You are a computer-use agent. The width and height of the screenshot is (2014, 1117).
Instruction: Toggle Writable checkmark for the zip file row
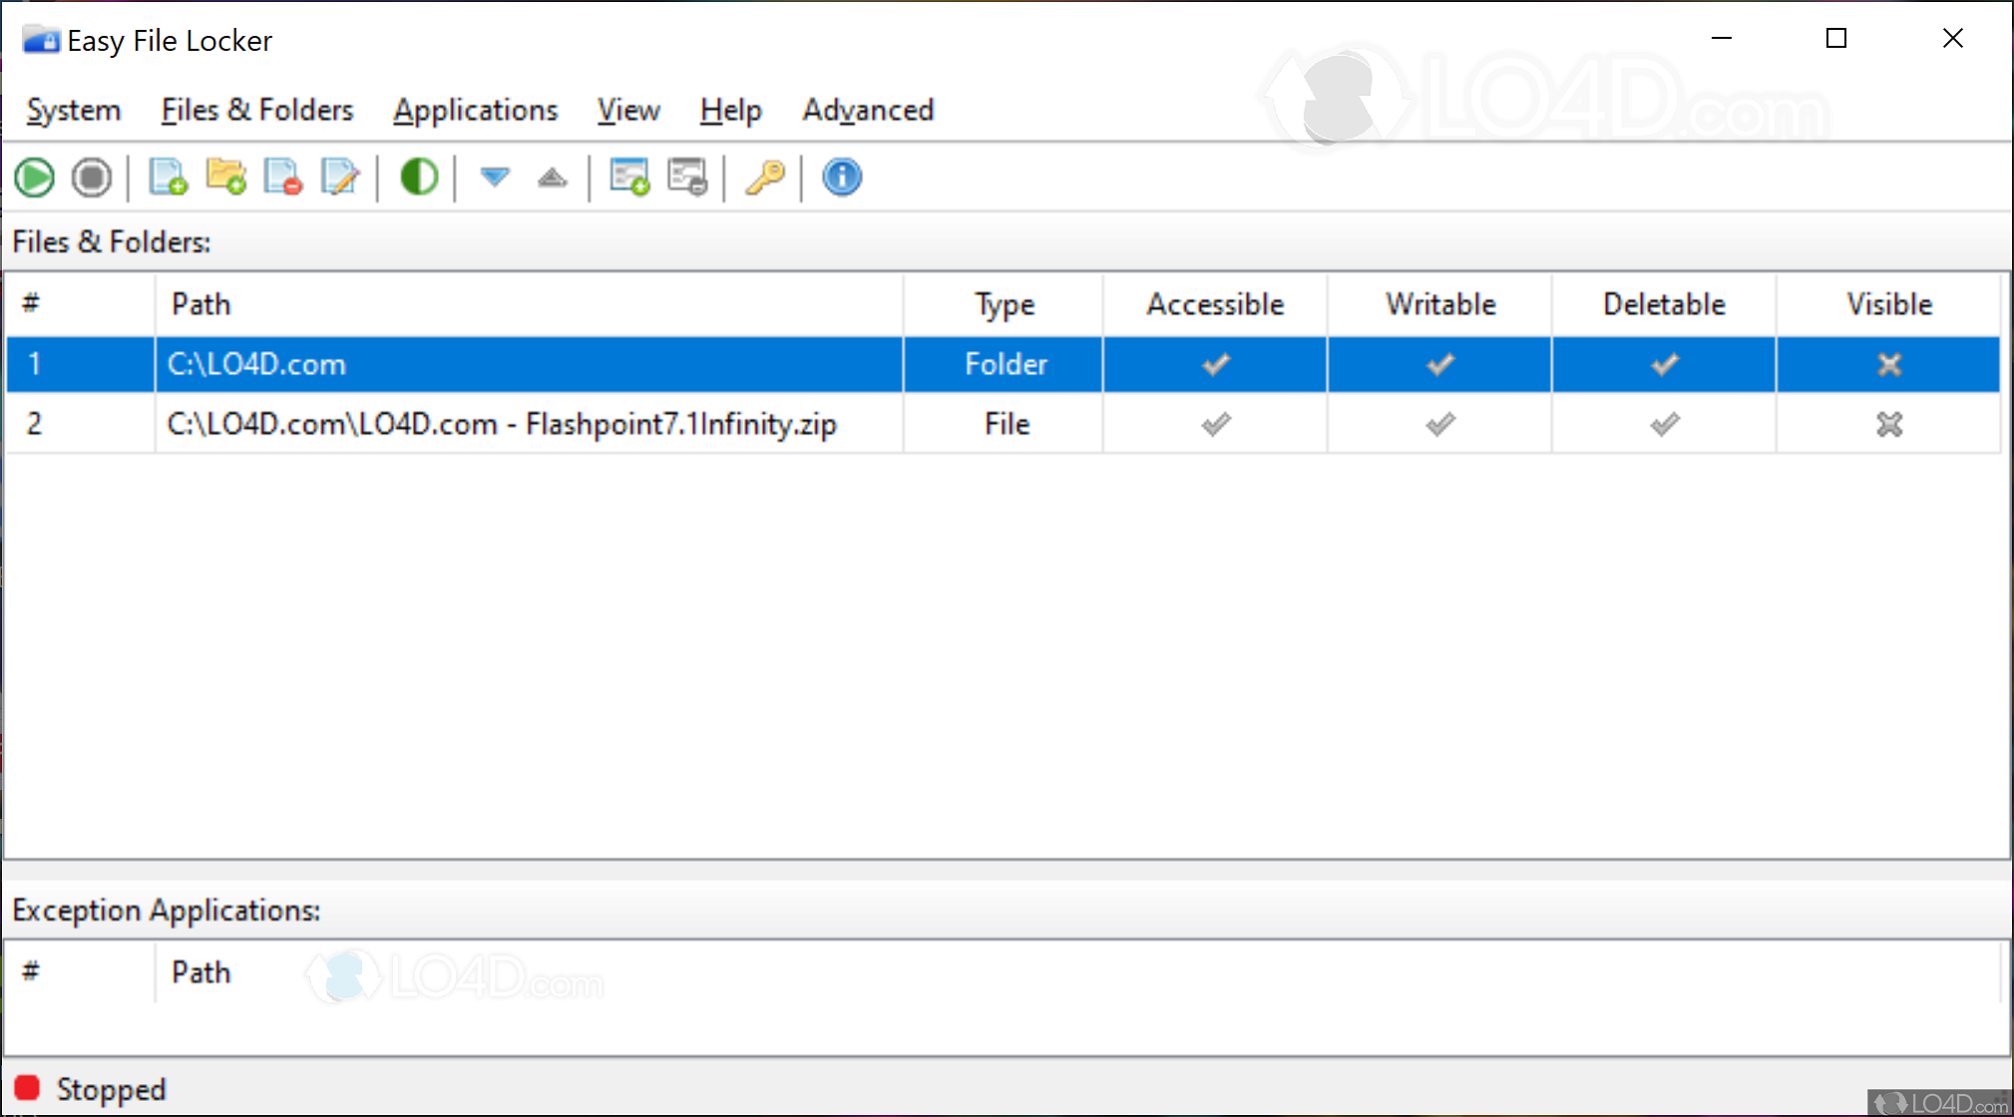[1439, 425]
